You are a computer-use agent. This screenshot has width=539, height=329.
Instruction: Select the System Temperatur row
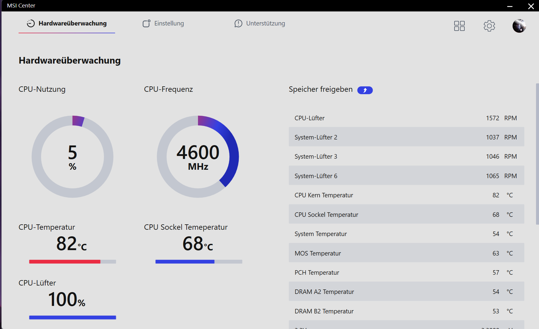(x=406, y=234)
